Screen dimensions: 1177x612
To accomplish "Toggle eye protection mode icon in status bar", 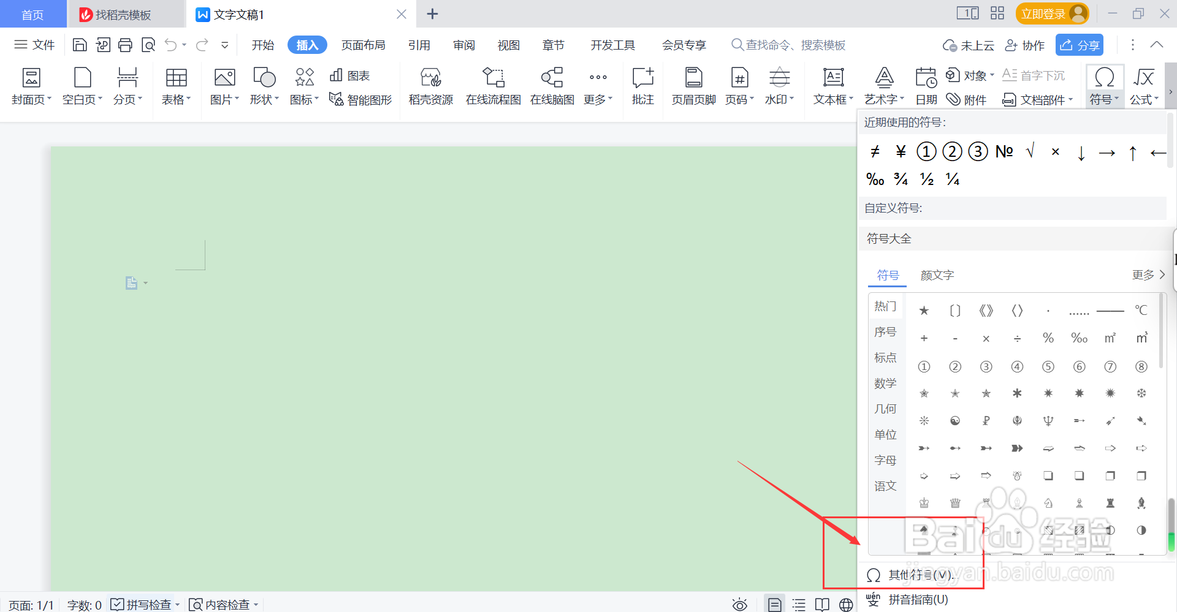I will (740, 605).
